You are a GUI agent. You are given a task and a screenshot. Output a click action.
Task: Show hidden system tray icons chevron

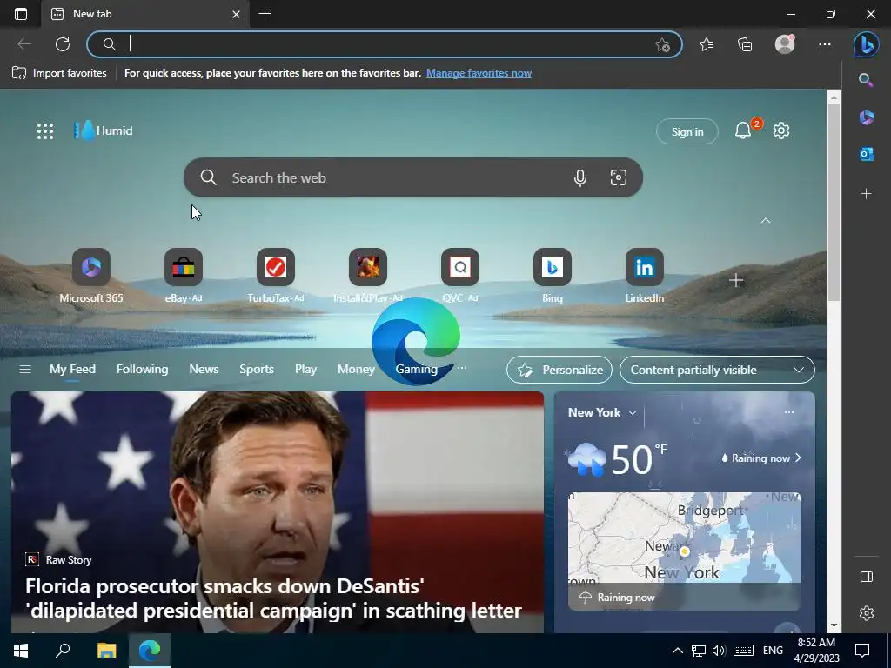click(677, 651)
